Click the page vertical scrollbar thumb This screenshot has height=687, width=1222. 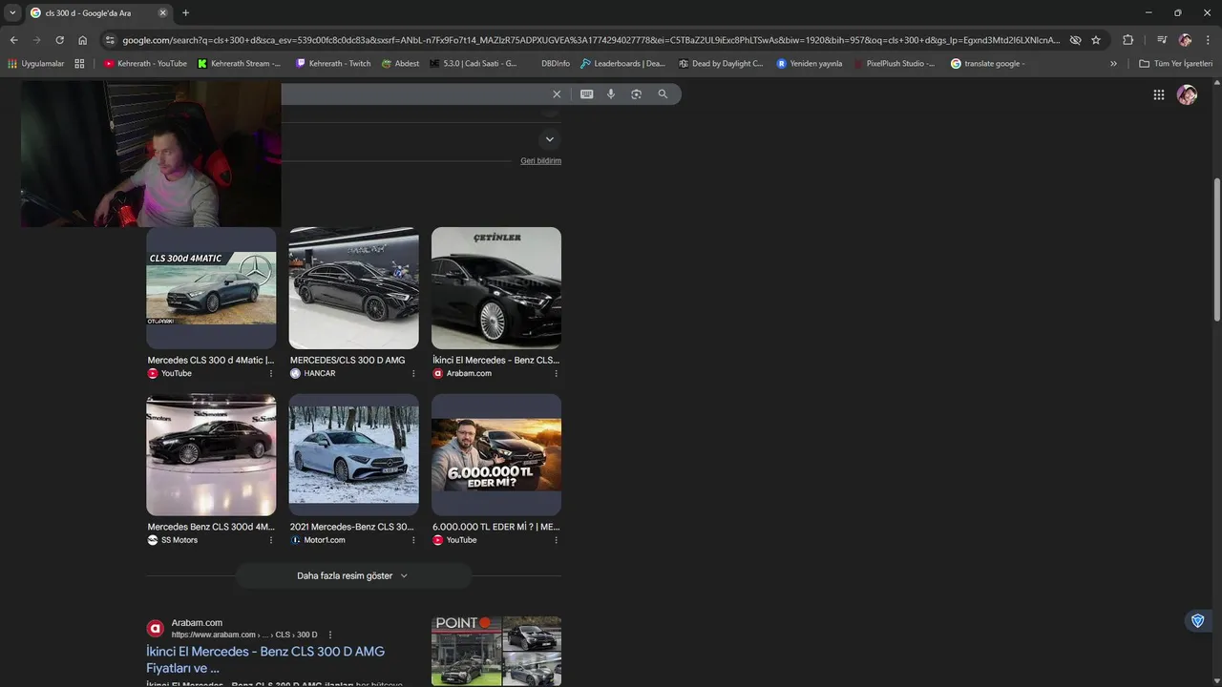(1216, 248)
